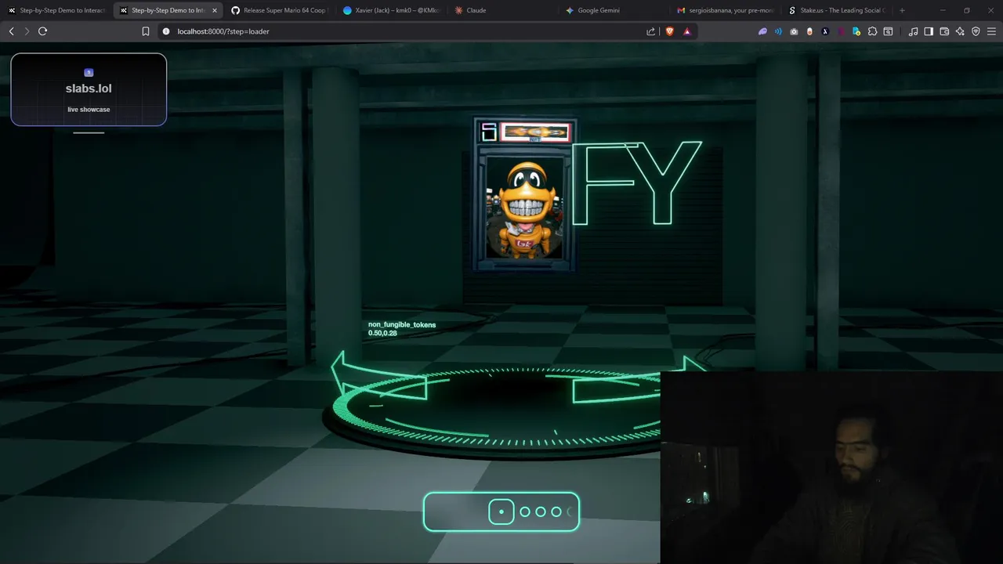This screenshot has height=564, width=1003.
Task: Reload the localhost page
Action: click(42, 31)
